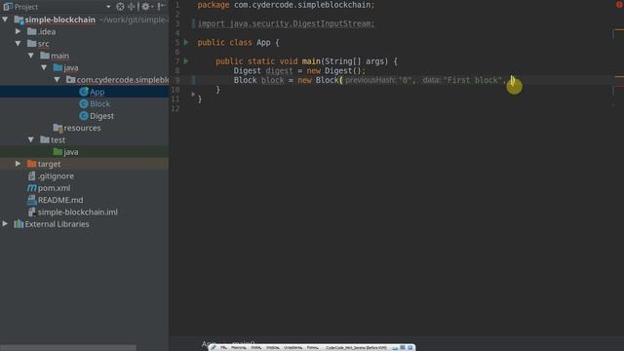Screen dimensions: 624x351
Task: Collapse the test folder
Action: [x=31, y=139]
